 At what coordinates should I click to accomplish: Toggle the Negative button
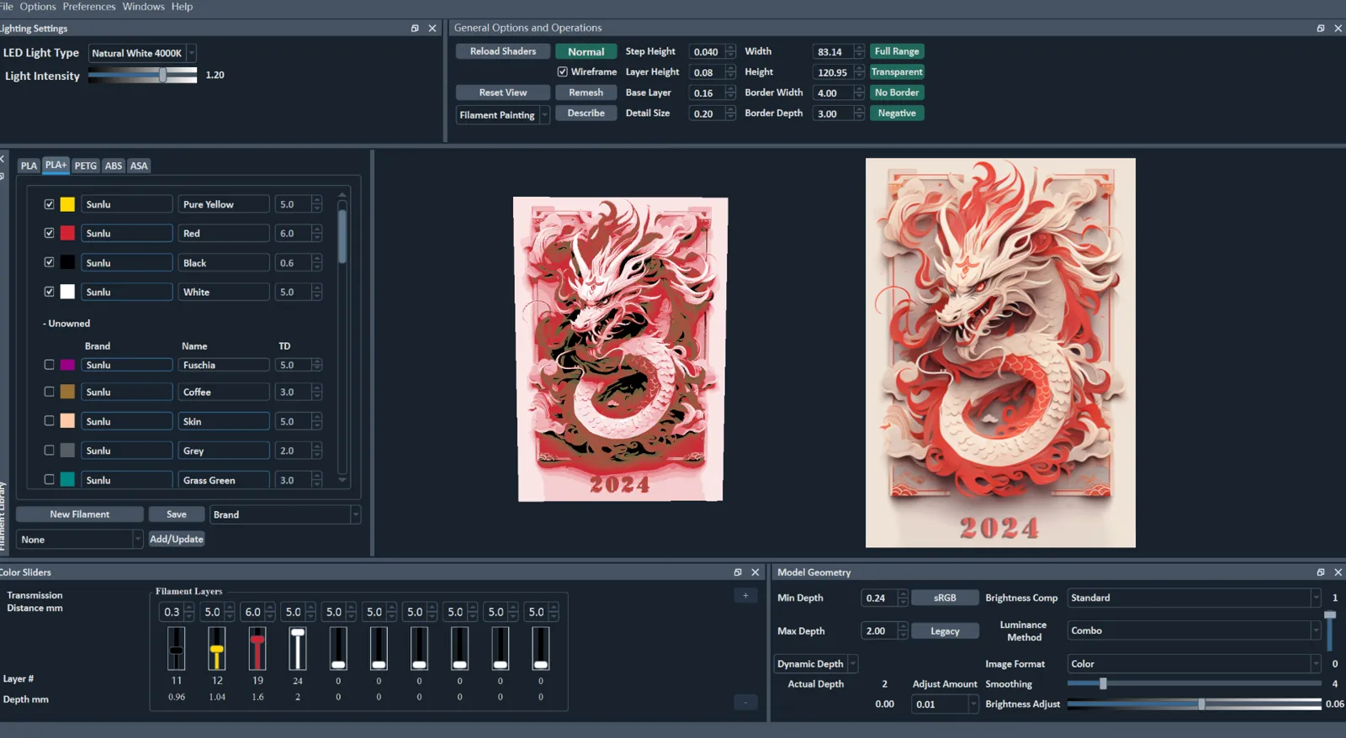coord(897,113)
